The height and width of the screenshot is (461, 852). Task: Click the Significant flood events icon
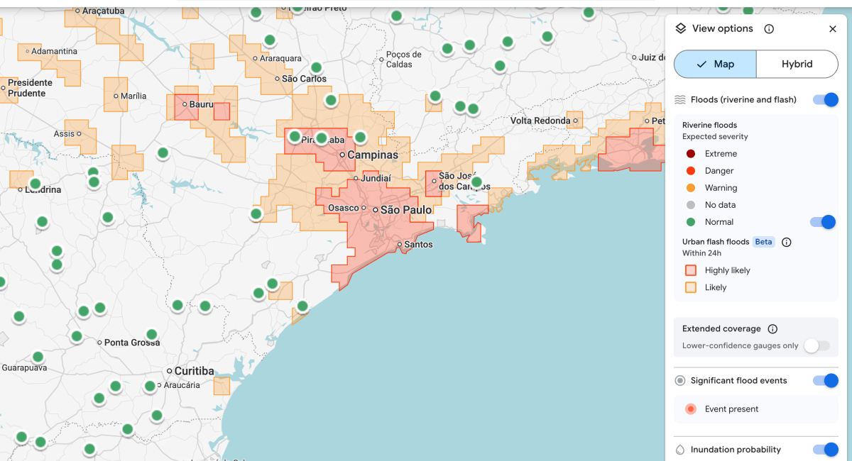[679, 381]
